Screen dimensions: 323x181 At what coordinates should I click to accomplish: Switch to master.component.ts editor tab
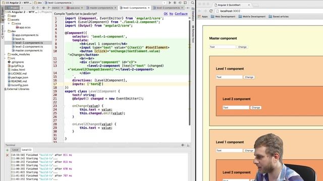101,8
